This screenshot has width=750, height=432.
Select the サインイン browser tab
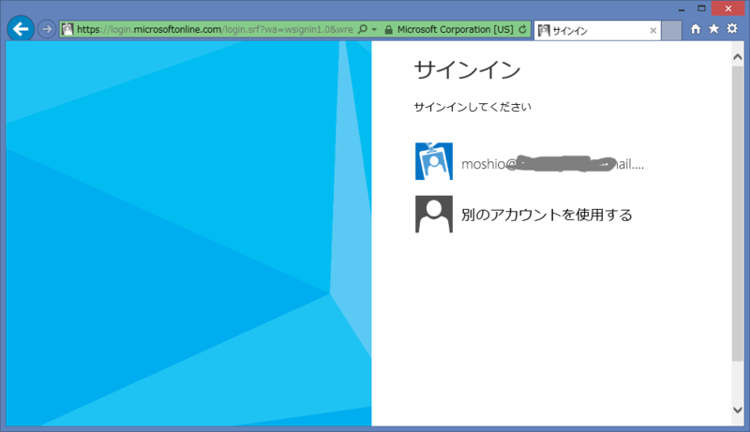597,31
